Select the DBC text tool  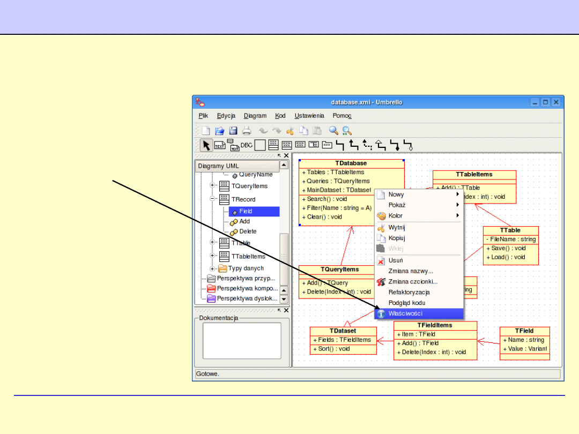coord(246,145)
